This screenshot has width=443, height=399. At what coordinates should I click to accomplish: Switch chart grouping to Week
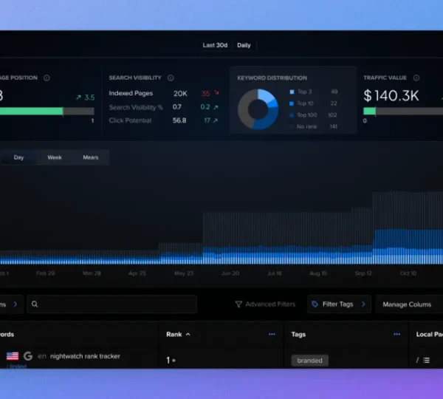(55, 157)
